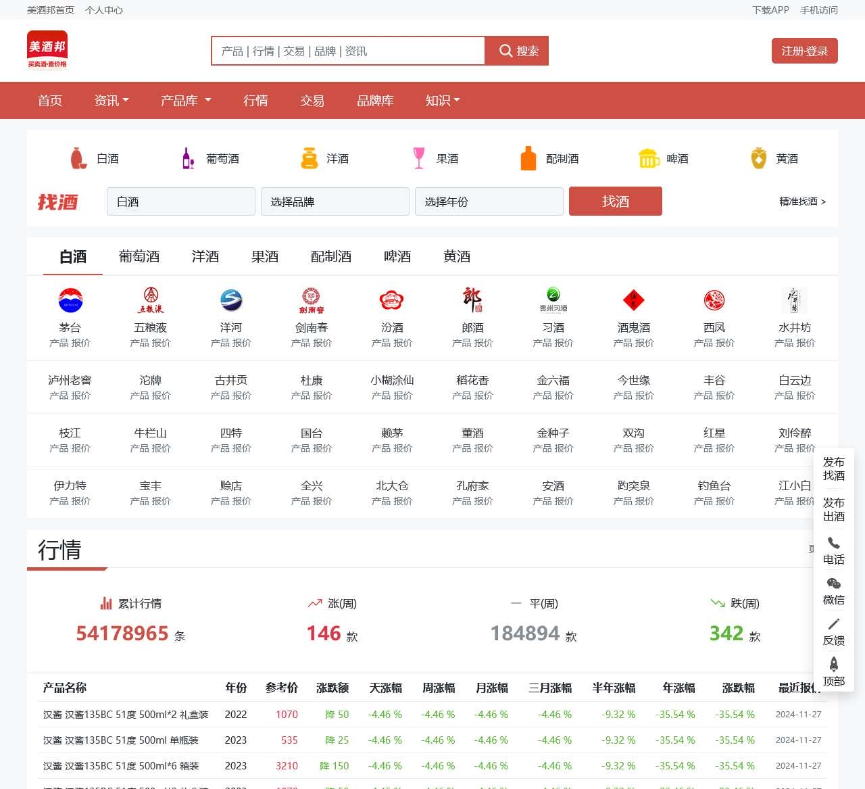Open the 酒鬼酒 brand logo
865x789 pixels.
tap(634, 300)
